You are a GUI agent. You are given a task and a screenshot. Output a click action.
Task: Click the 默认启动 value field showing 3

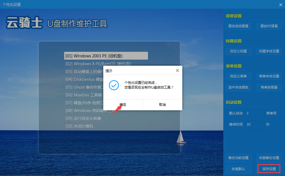255,113
